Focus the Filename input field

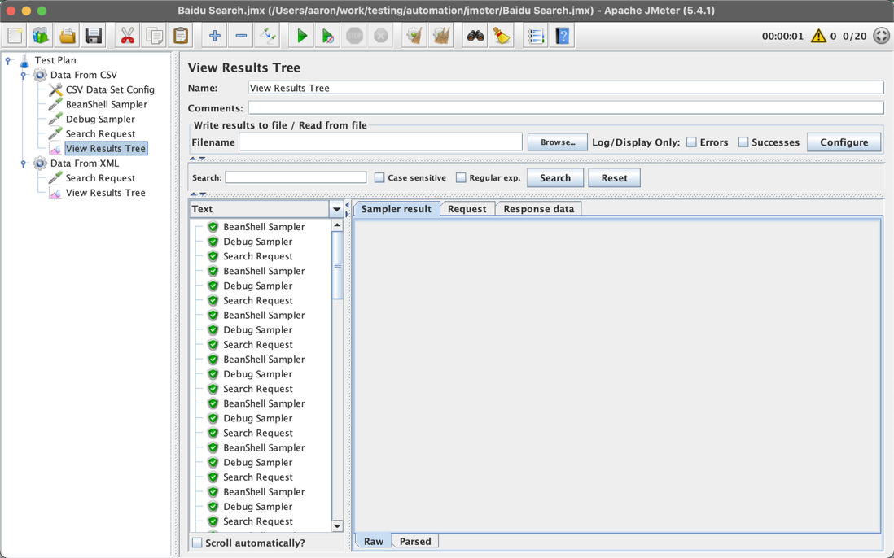[x=381, y=142]
